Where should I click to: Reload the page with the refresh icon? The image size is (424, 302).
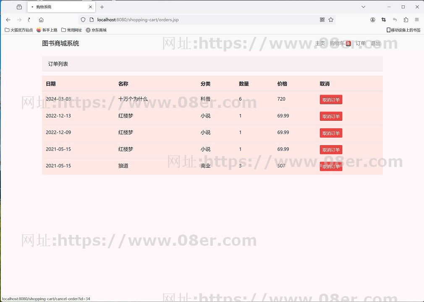click(29, 20)
